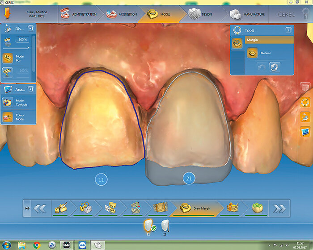Click the undo arrow in Tools panel
This screenshot has height=250, width=313.
pyautogui.click(x=262, y=67)
